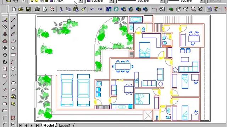Screen dimensions: 227x127
Task: Cut selection with the scissors icon
Action: (61, 9)
